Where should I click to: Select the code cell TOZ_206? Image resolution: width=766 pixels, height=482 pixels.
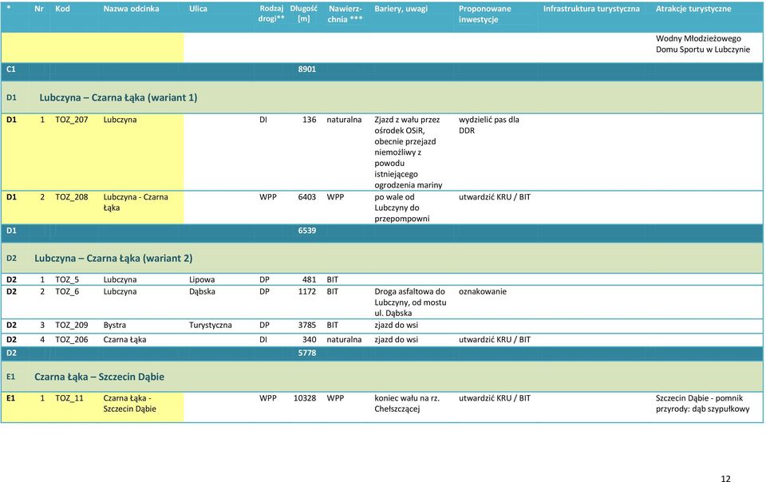tap(71, 340)
